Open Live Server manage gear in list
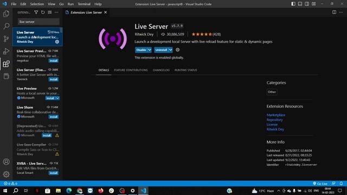The height and width of the screenshot is (195, 347). click(57, 42)
